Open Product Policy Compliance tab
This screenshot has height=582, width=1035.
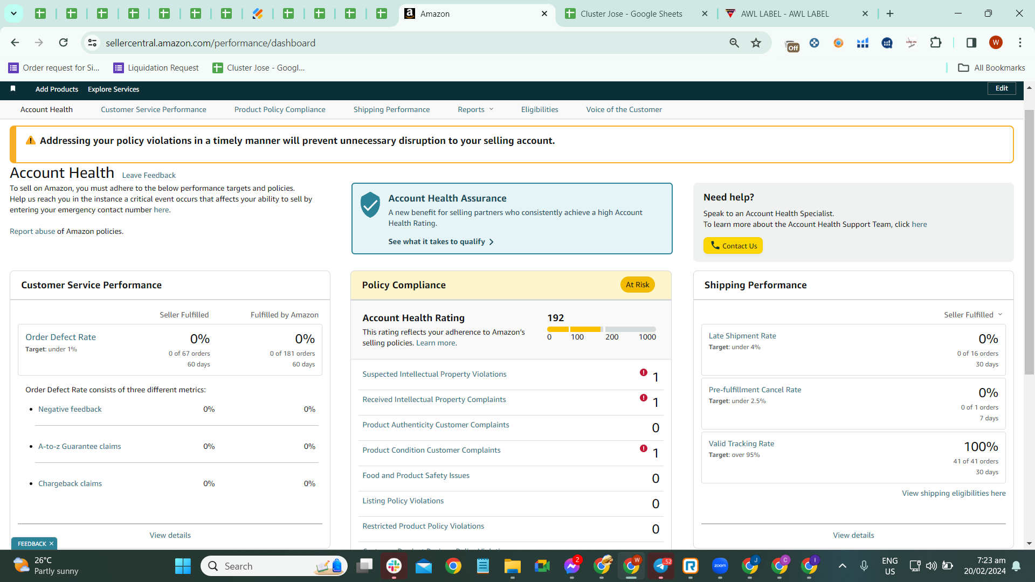pos(280,109)
